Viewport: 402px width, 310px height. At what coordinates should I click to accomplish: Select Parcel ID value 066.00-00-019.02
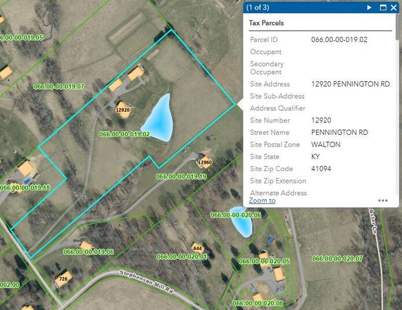pos(339,39)
